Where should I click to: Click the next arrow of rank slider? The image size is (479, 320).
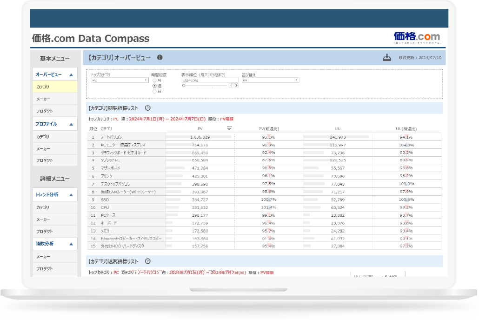point(236,86)
